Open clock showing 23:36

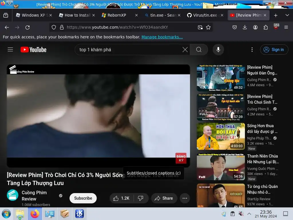[266, 214]
